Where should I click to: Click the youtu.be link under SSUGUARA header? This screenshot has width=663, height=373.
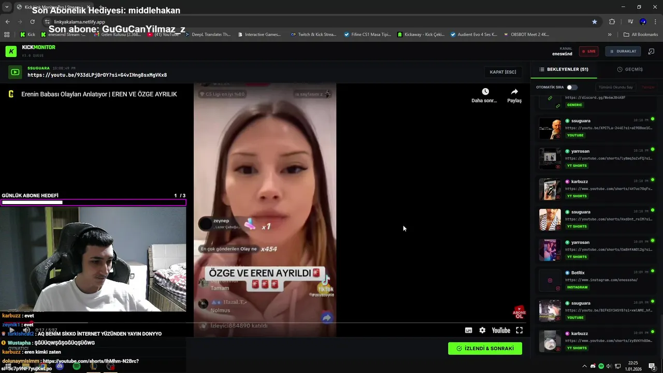[x=97, y=75]
